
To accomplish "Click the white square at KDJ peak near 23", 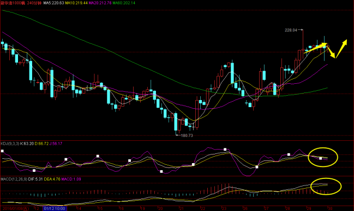I will coord(225,150).
